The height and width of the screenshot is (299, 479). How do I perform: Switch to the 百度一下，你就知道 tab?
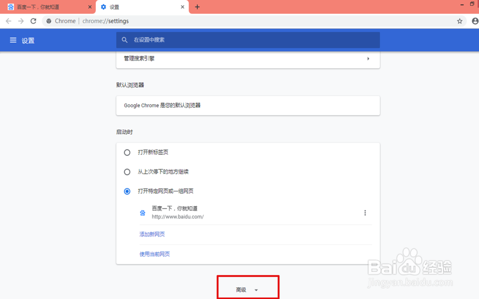47,7
